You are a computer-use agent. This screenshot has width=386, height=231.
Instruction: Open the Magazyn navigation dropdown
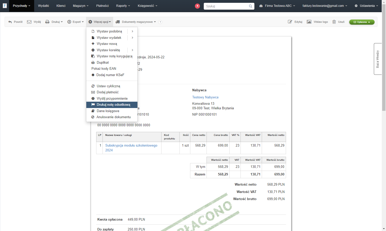tap(81, 6)
